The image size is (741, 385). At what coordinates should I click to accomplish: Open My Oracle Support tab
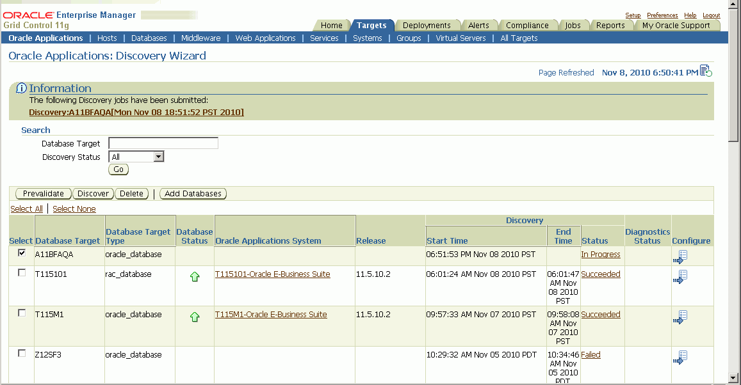[676, 26]
